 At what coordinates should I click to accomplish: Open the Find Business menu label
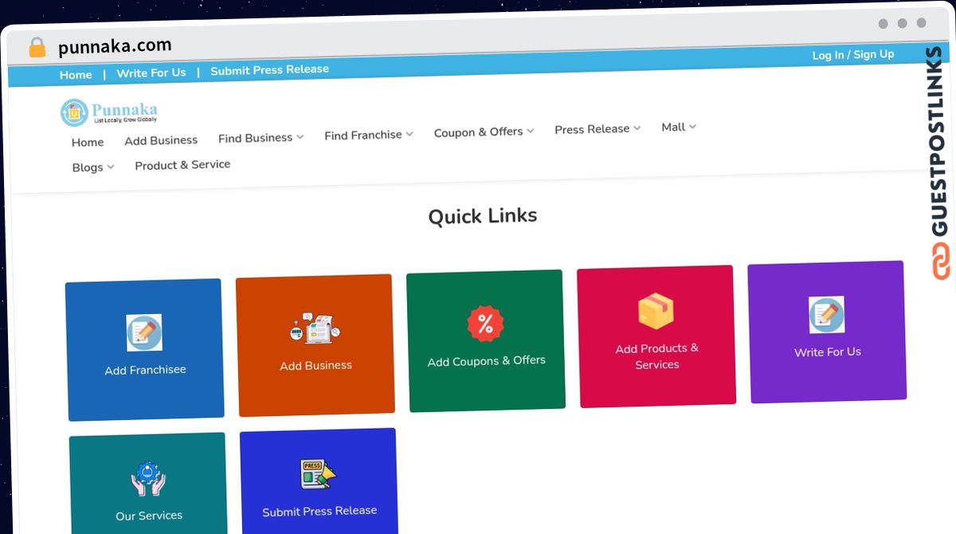pos(255,138)
